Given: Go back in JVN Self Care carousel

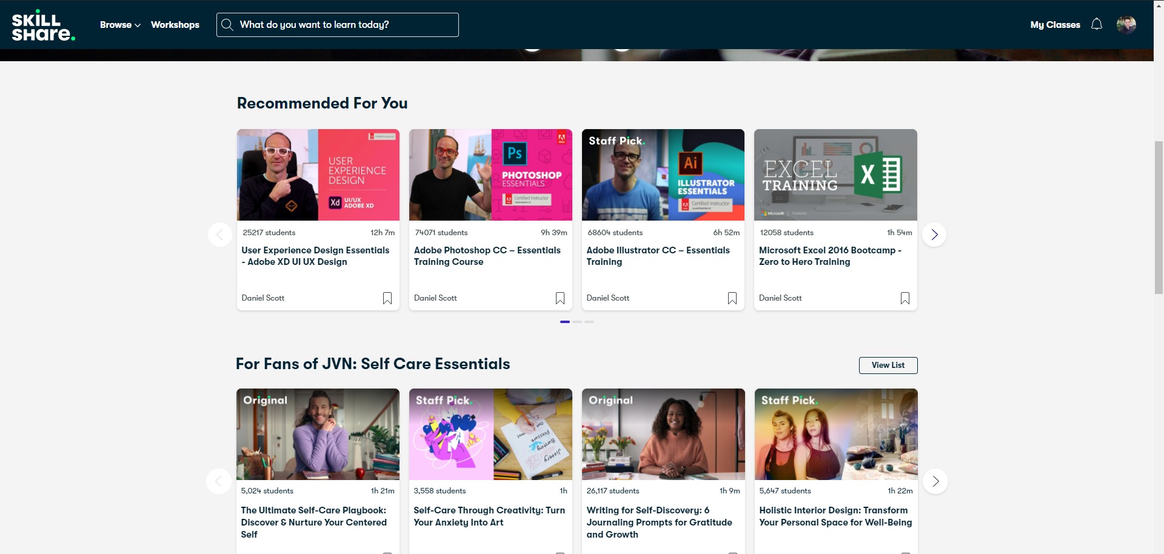Looking at the screenshot, I should click(x=218, y=481).
